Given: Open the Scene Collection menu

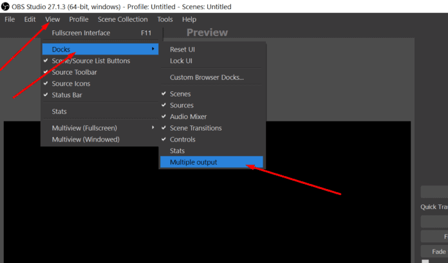Looking at the screenshot, I should (x=122, y=19).
